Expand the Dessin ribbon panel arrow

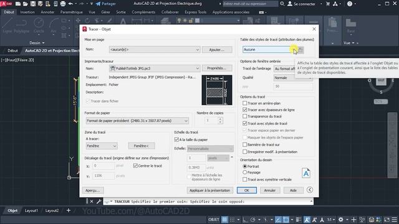[43, 43]
